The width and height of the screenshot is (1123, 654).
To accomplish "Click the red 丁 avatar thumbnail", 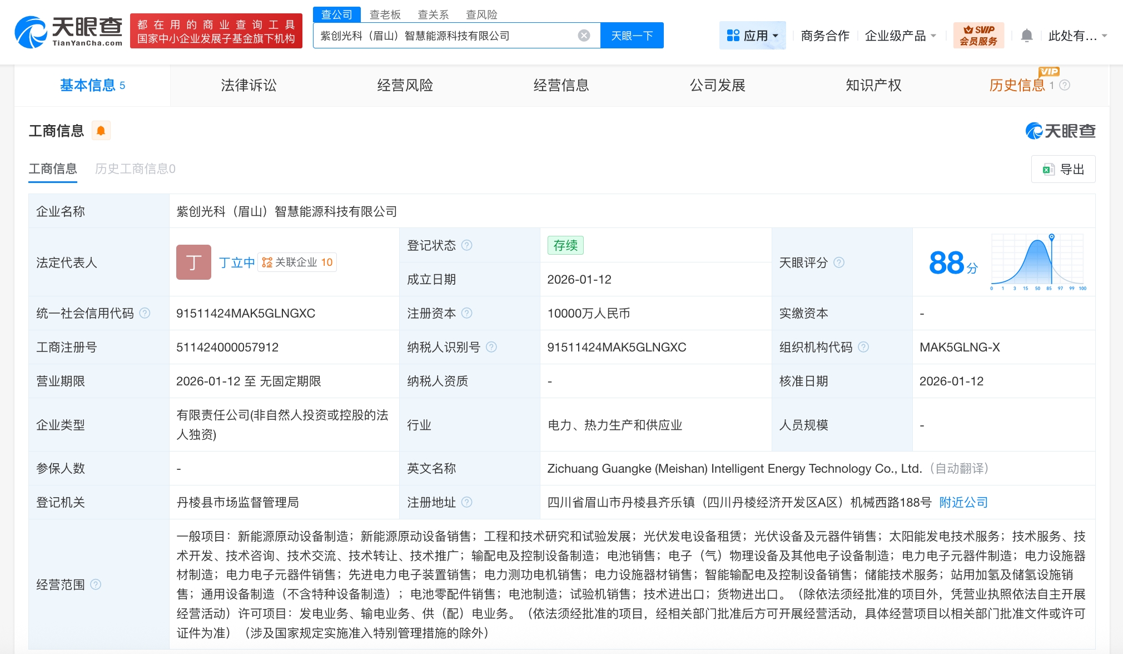I will tap(193, 262).
